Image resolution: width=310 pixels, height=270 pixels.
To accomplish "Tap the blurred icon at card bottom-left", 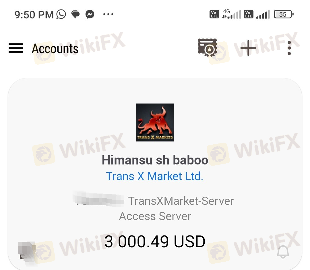I will point(27,251).
